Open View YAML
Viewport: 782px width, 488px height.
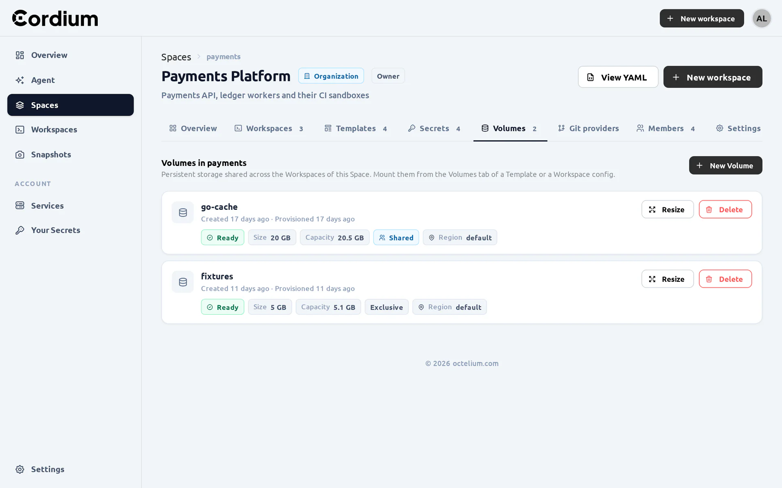618,77
